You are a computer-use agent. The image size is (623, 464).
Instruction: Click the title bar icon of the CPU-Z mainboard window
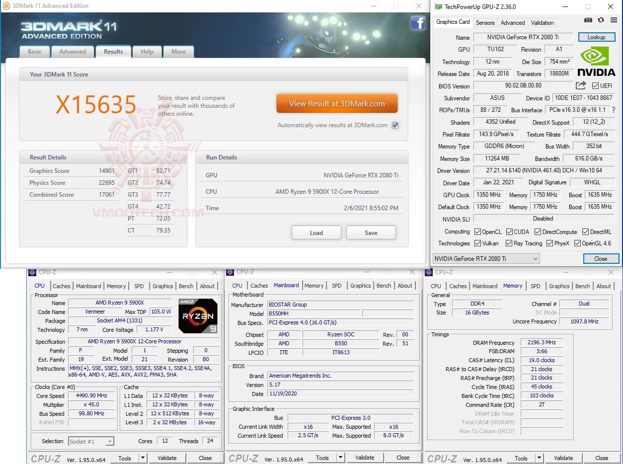(230, 272)
